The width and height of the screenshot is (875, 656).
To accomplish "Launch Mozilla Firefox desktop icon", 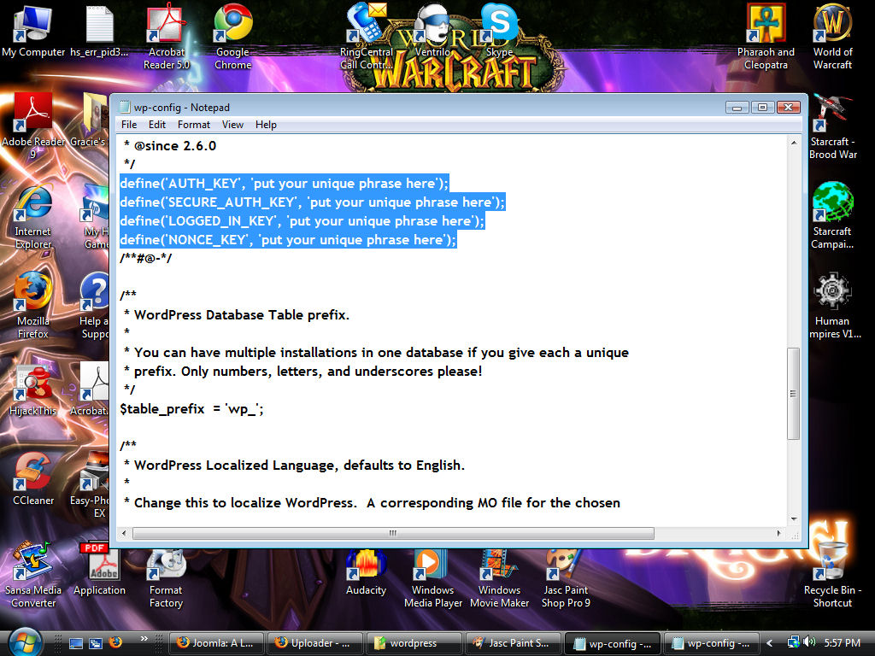I will pos(33,306).
